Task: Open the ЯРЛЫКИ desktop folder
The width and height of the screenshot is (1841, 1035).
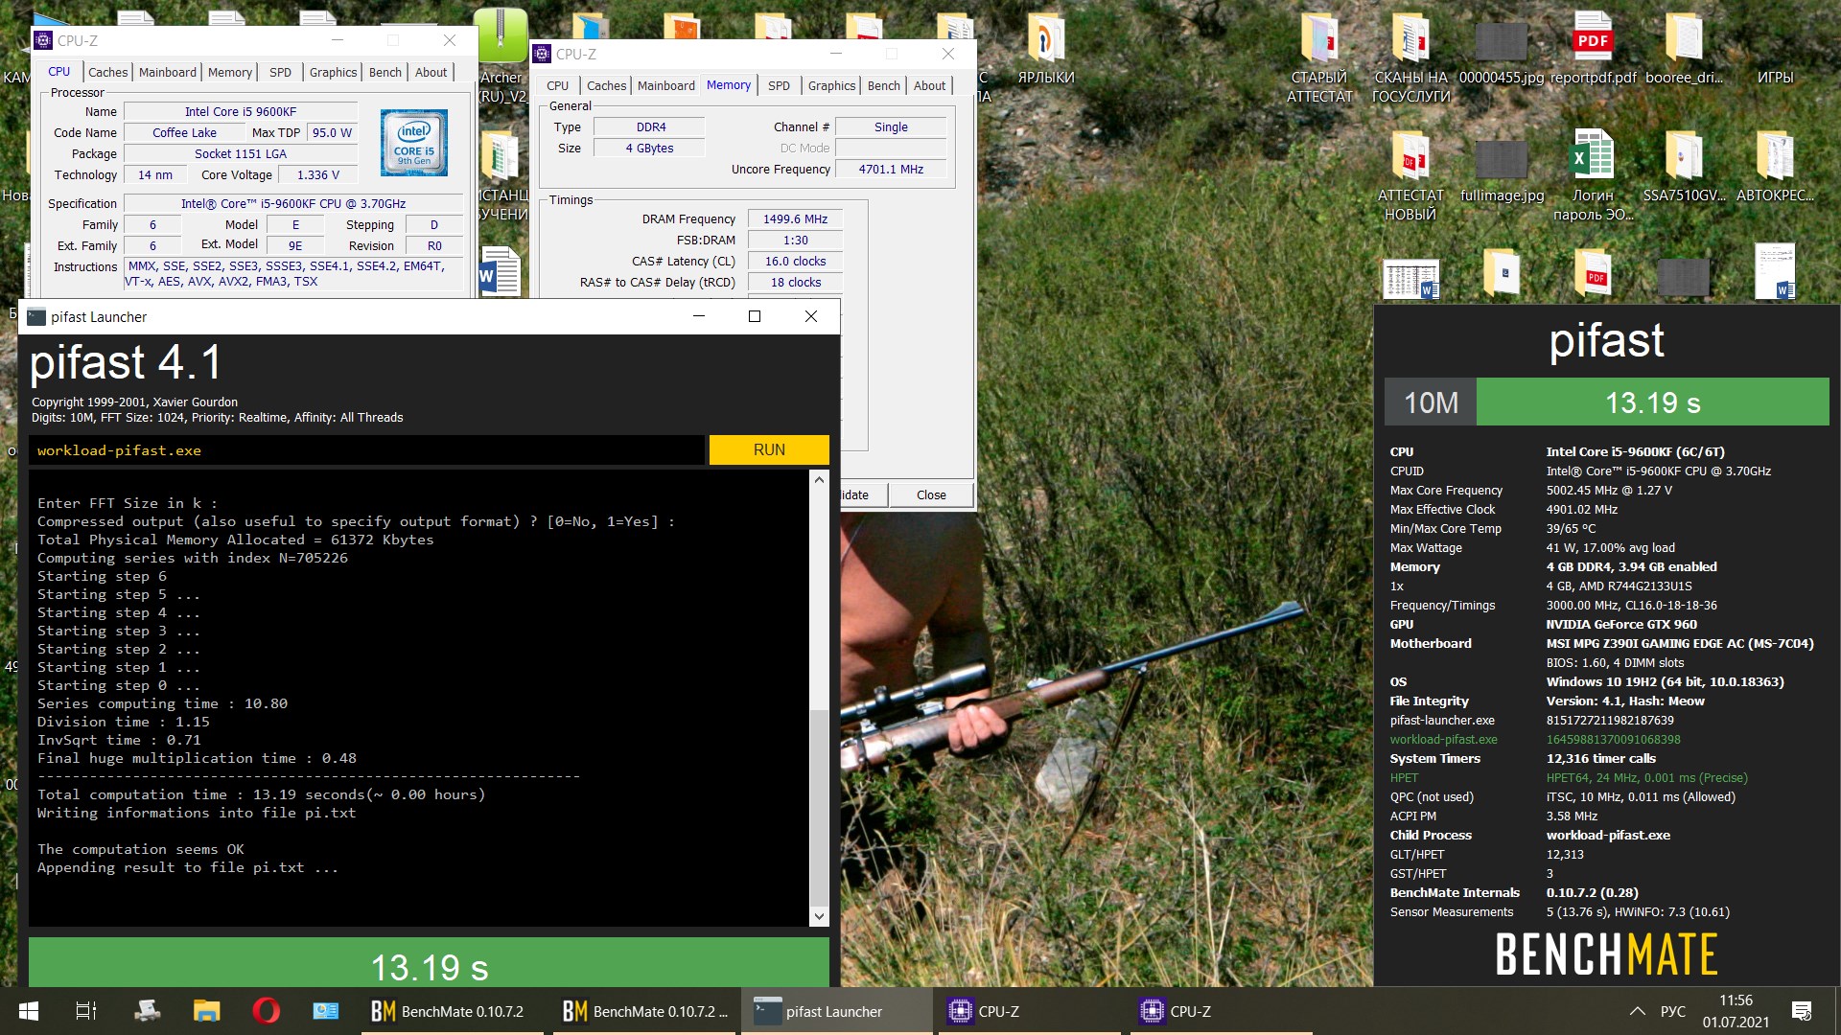Action: point(1046,48)
